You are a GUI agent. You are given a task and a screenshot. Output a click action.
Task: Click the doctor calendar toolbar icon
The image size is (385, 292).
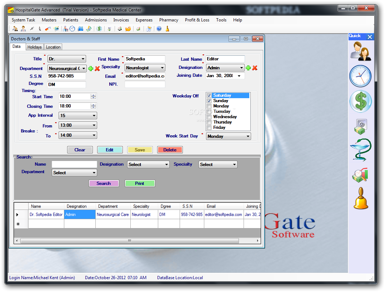(65, 29)
